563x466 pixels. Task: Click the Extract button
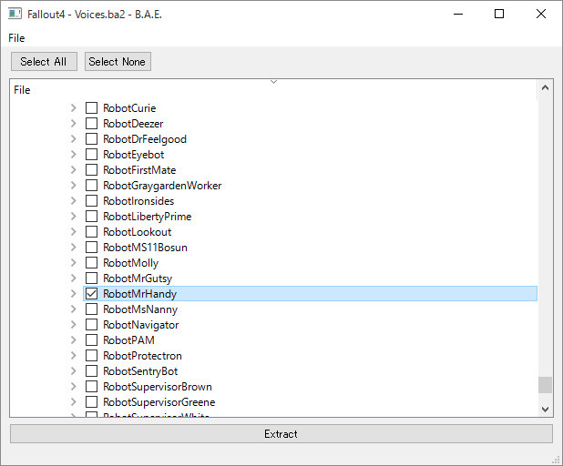(x=281, y=434)
